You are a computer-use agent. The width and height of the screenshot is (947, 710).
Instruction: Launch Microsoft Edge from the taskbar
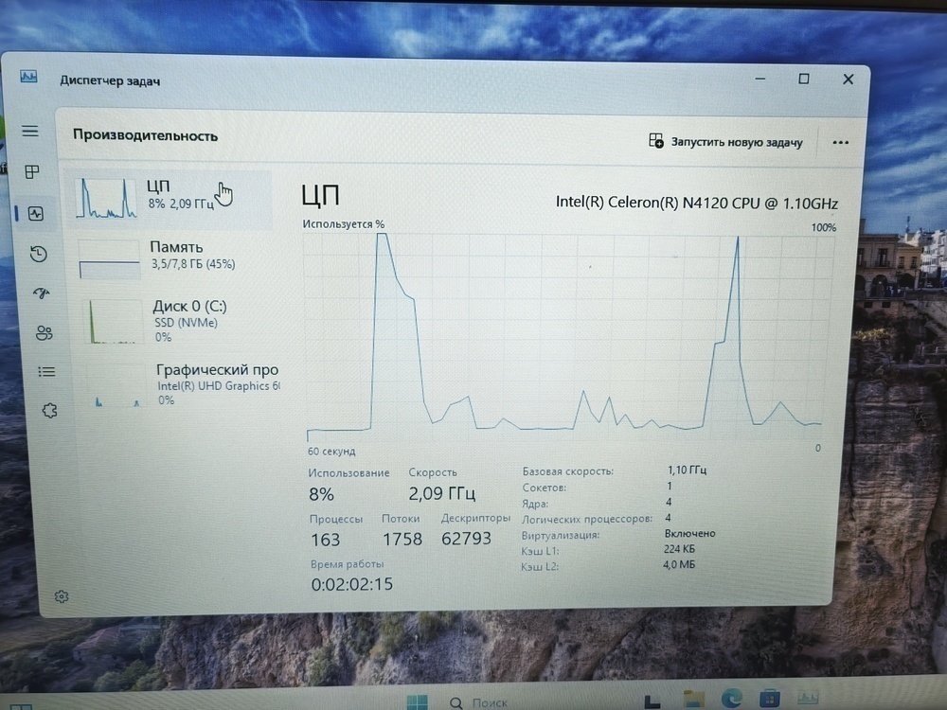[731, 698]
